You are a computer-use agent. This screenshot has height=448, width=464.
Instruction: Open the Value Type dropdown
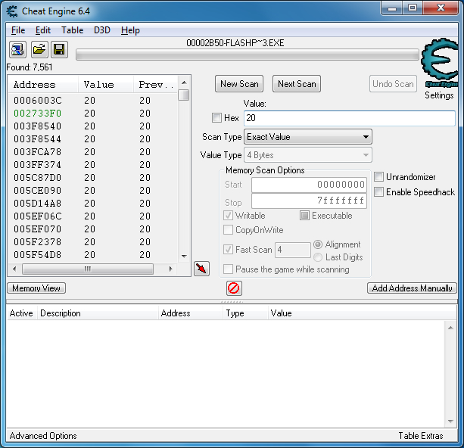[308, 155]
